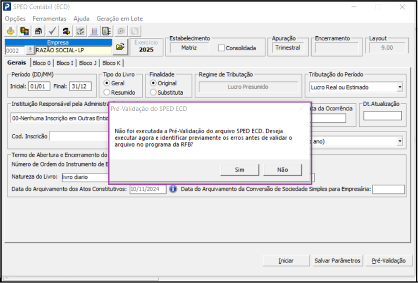Viewport: 418px width, 283px height.
Task: Click the Final period field 31/12
Action: pos(80,86)
